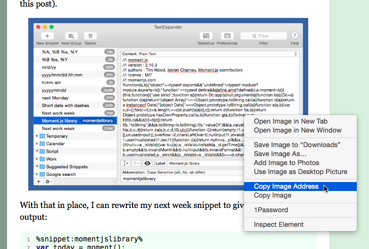Choose 1Password from context menu
The height and width of the screenshot is (249, 369).
point(300,210)
